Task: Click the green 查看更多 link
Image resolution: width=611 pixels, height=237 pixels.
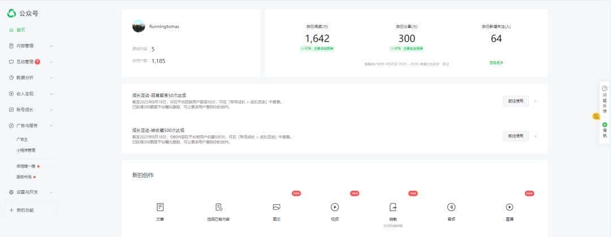Action: (x=496, y=62)
